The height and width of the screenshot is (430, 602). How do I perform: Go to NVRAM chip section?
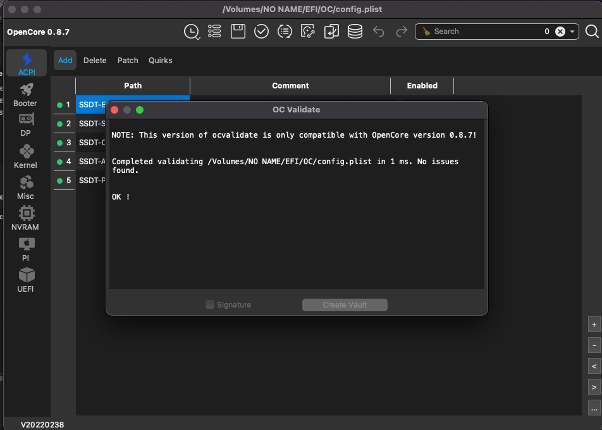[x=25, y=218]
